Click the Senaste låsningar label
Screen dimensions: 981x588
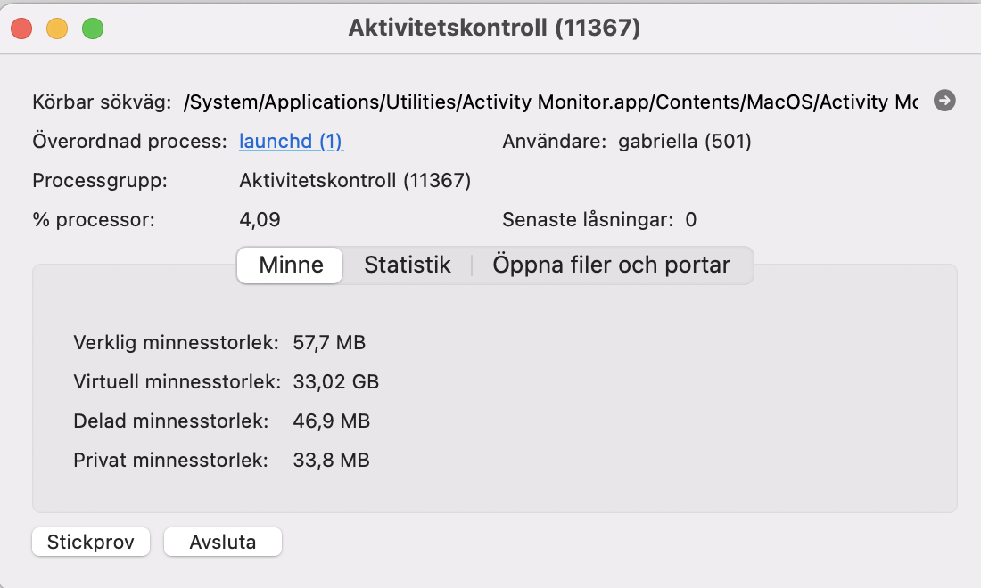point(588,220)
